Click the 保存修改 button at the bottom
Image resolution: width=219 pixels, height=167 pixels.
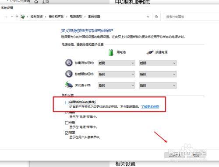click(175, 155)
